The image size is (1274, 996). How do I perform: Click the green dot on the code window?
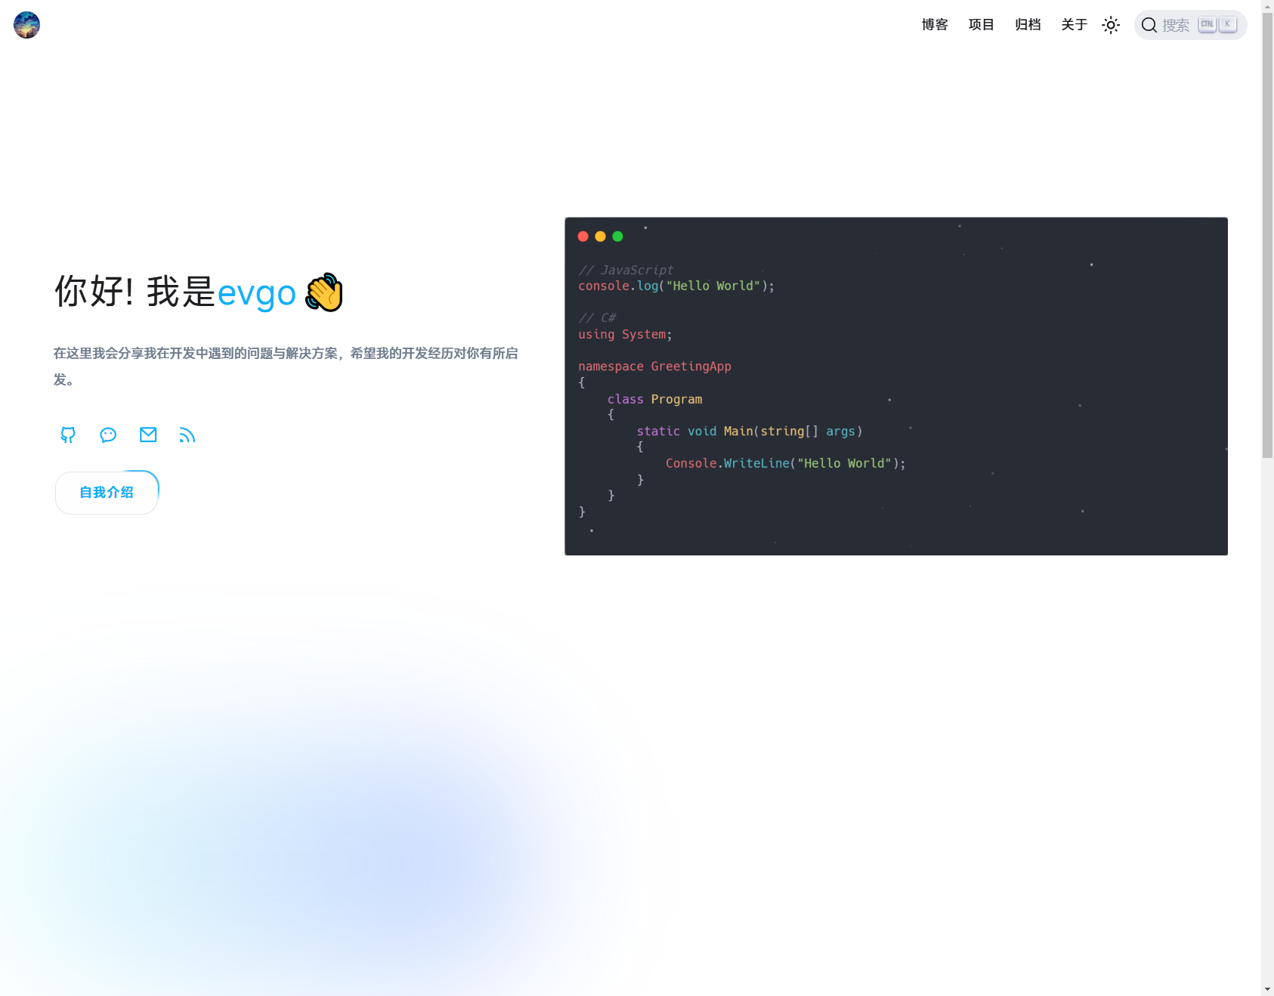[x=617, y=236]
